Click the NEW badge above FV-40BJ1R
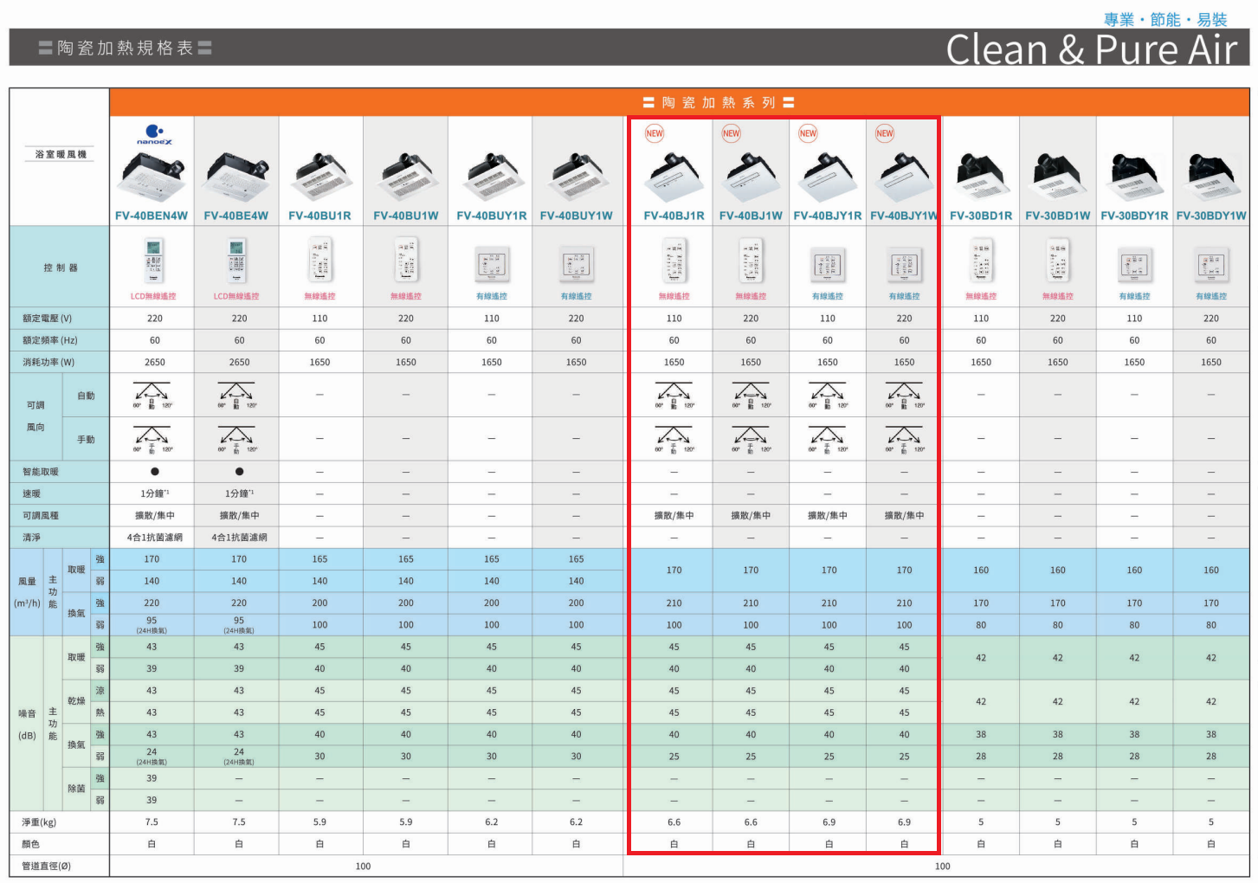This screenshot has height=883, width=1258. [x=655, y=133]
